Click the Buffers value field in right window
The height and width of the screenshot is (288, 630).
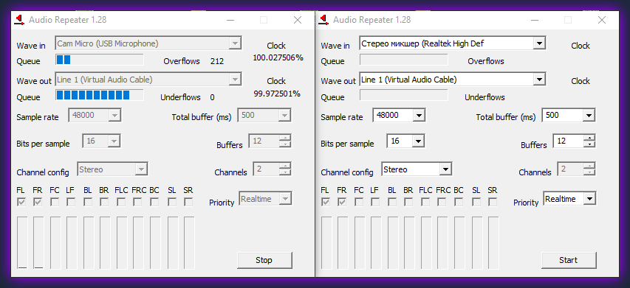pos(569,141)
